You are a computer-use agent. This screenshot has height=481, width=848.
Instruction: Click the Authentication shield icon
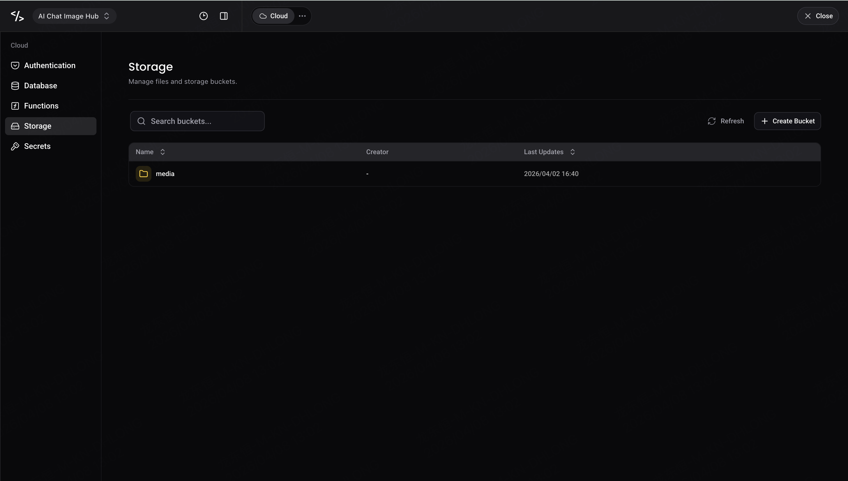pyautogui.click(x=15, y=65)
